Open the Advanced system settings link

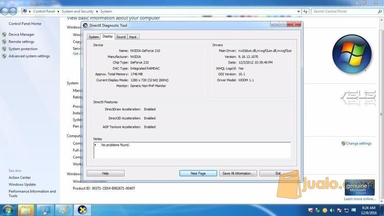[x=29, y=56]
